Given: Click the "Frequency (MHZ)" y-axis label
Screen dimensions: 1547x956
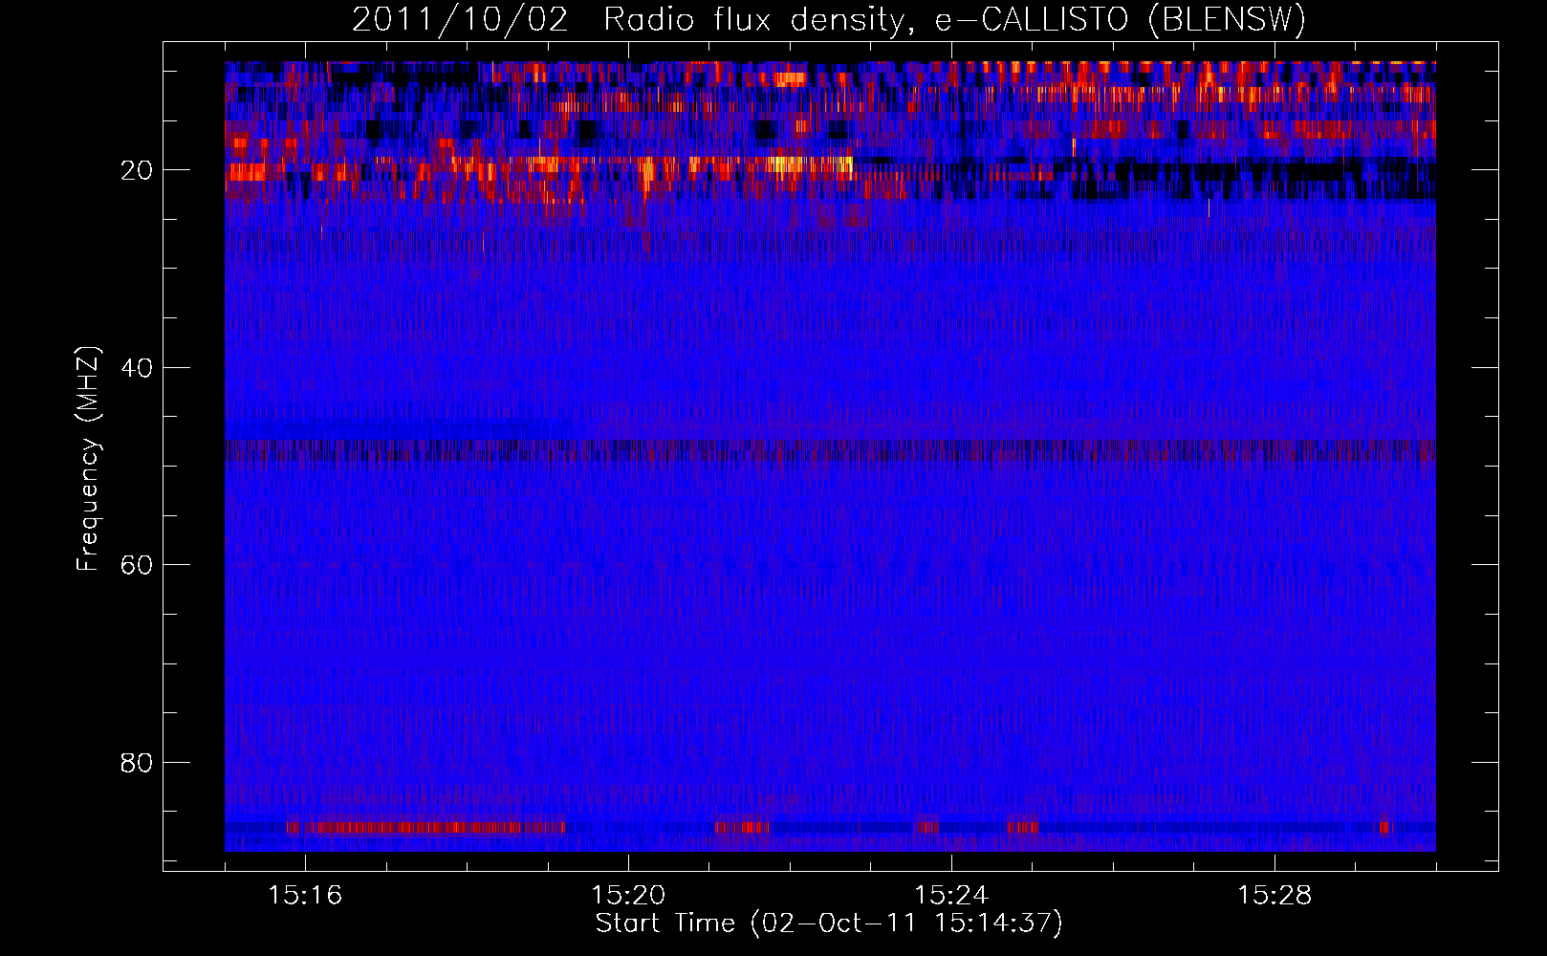Looking at the screenshot, I should pyautogui.click(x=87, y=460).
